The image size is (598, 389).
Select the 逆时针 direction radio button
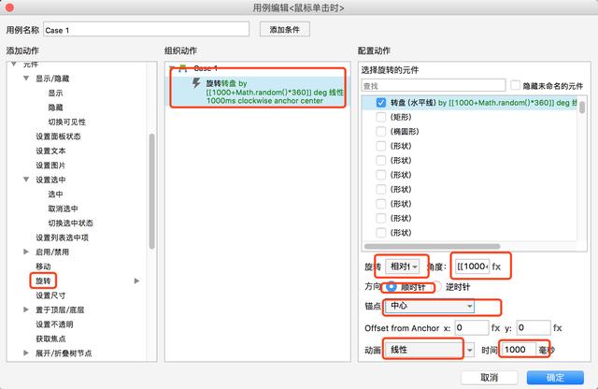[437, 286]
